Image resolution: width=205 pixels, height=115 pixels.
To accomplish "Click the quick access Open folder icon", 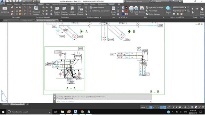I will 11,1.
